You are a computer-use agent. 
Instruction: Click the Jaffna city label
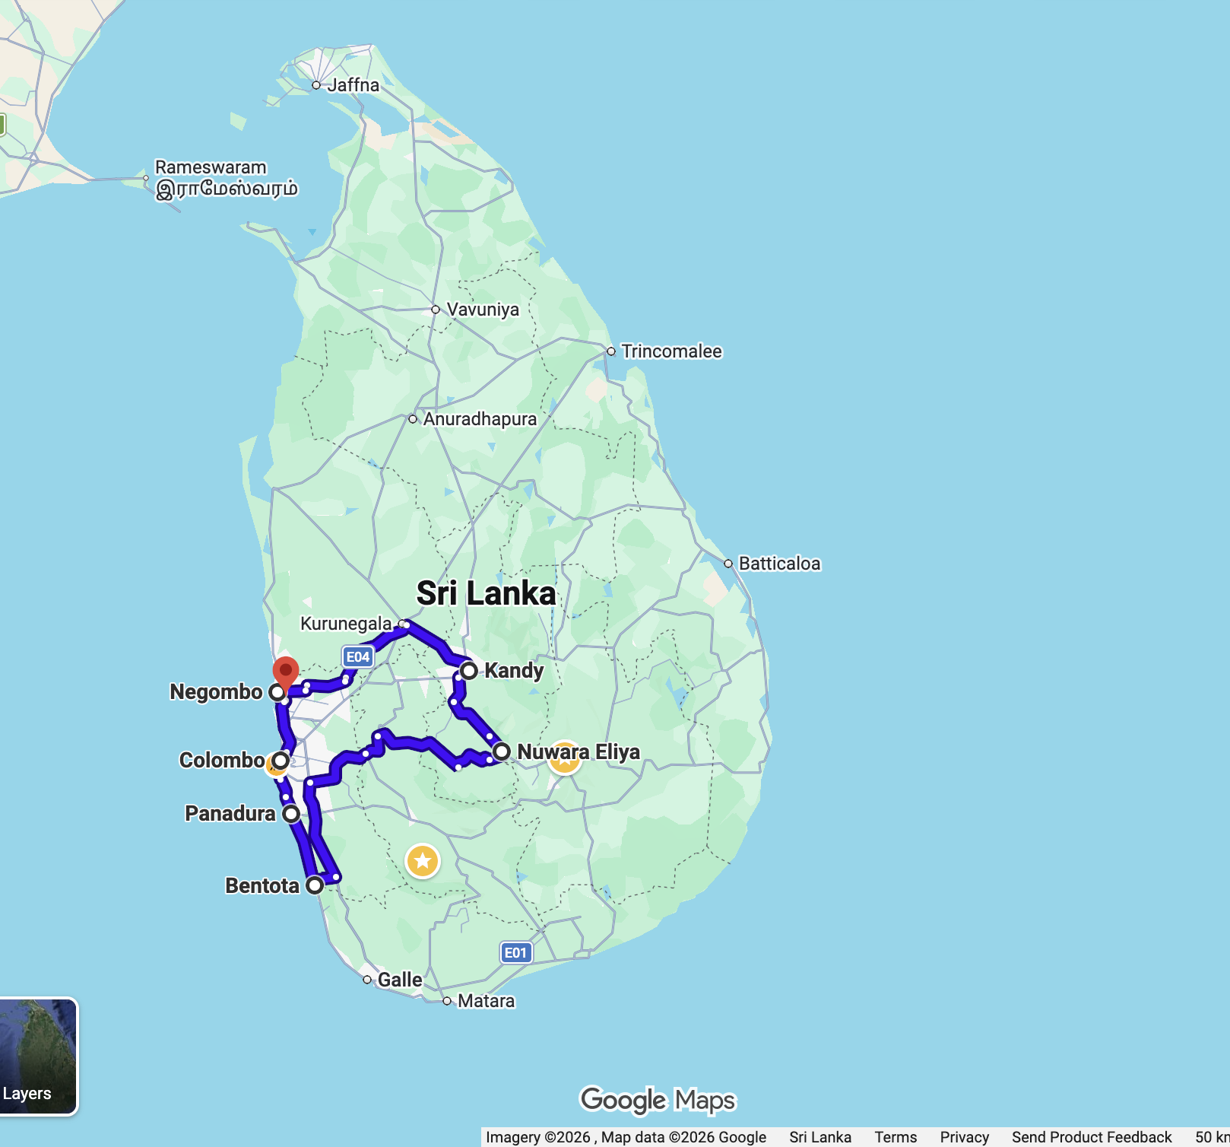pyautogui.click(x=353, y=85)
